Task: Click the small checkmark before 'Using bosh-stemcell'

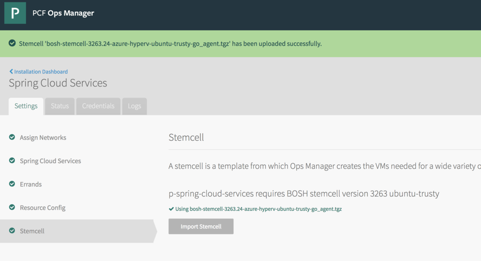Action: pos(171,209)
